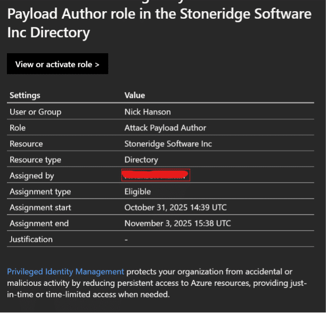Click the Attack Payload Author role value
326x313 pixels.
[x=165, y=128]
